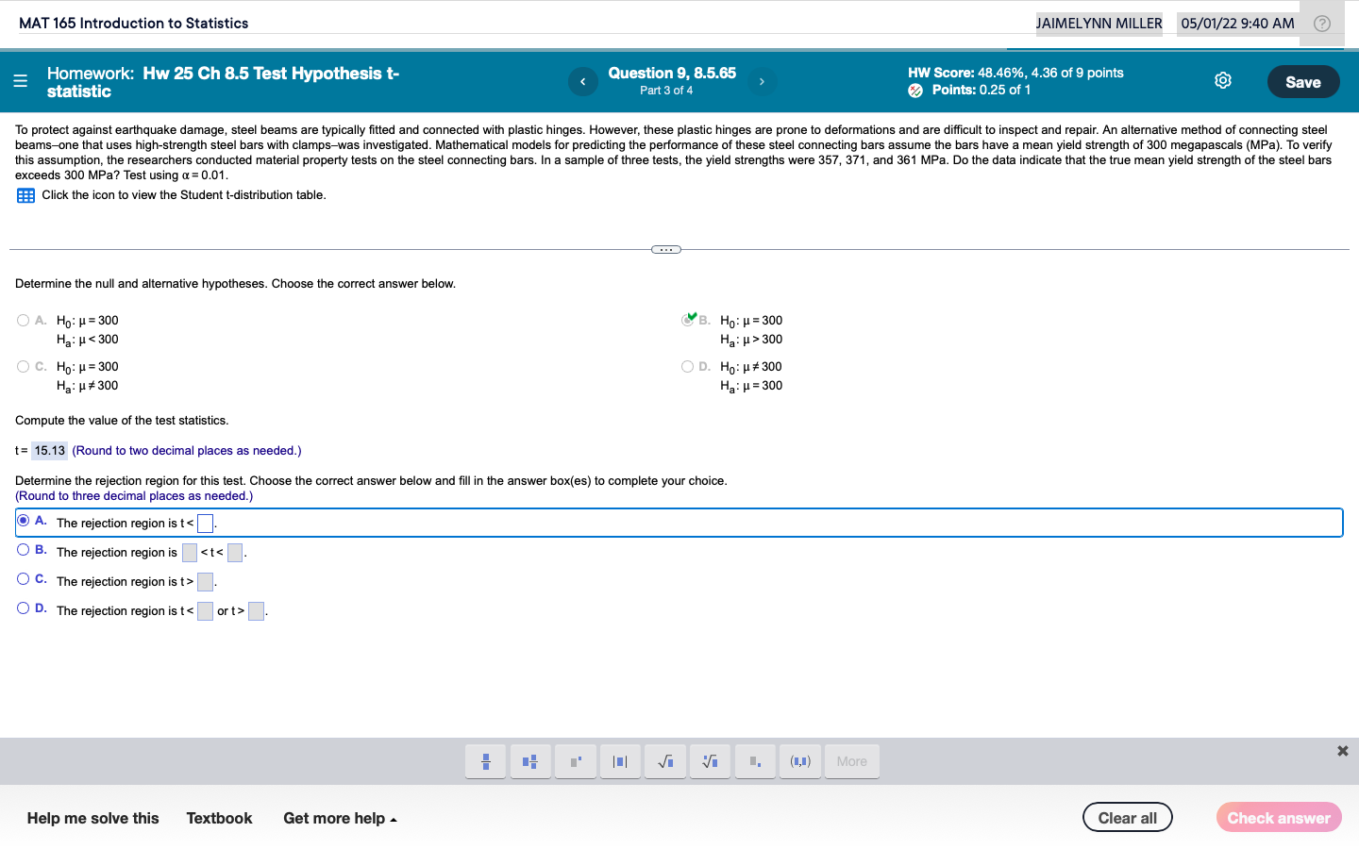The height and width of the screenshot is (849, 1359).
Task: Select rejection region option A
Action: point(24,521)
